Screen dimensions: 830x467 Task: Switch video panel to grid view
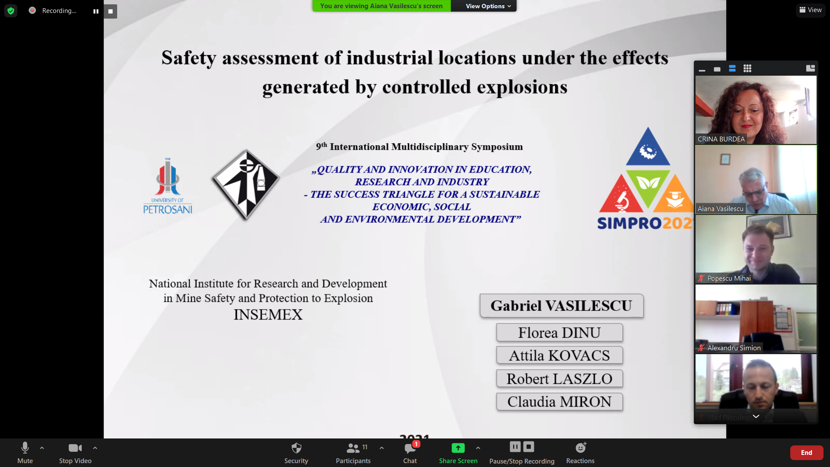coord(747,68)
